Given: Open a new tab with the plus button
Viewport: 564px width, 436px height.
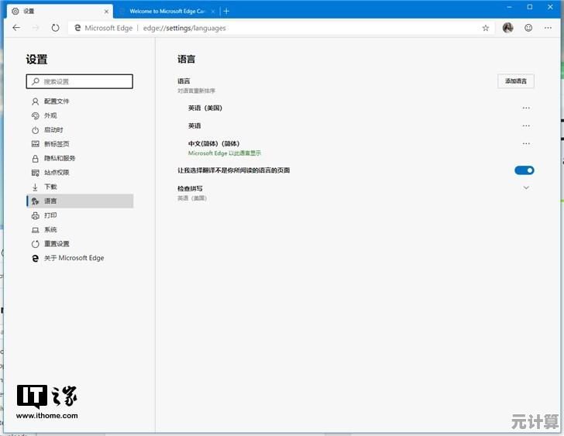Looking at the screenshot, I should [226, 11].
